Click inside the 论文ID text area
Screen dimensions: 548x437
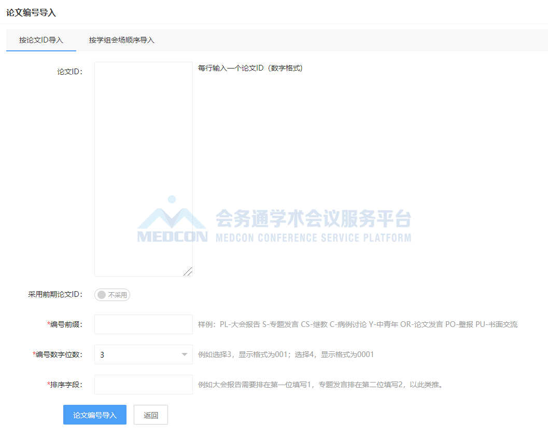tap(143, 169)
